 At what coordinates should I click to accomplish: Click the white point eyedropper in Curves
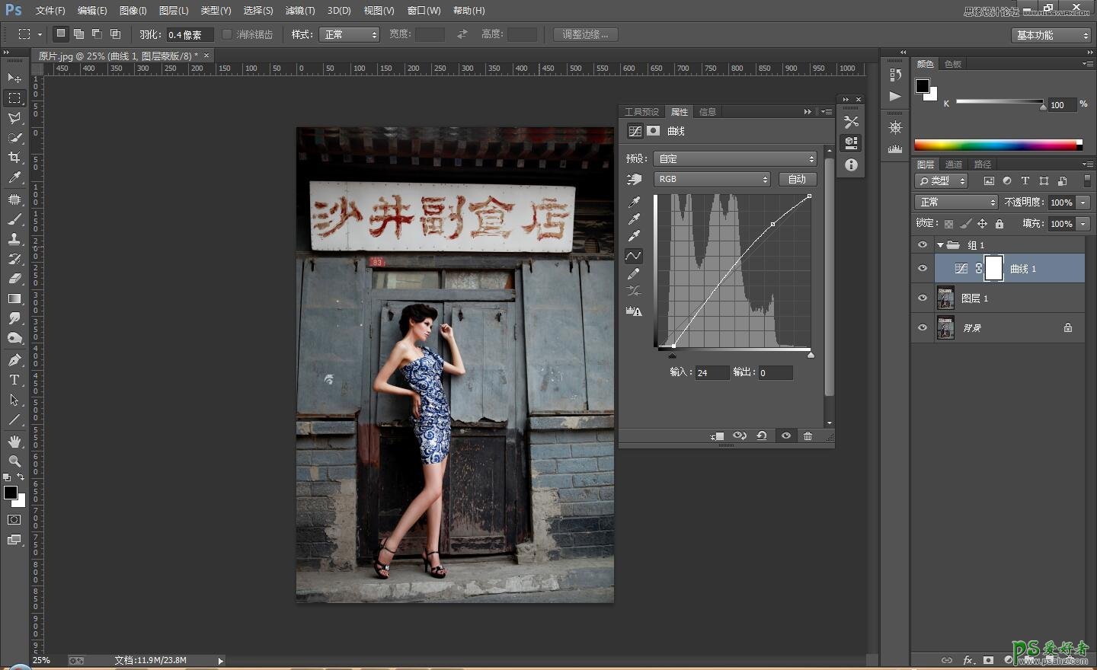634,235
